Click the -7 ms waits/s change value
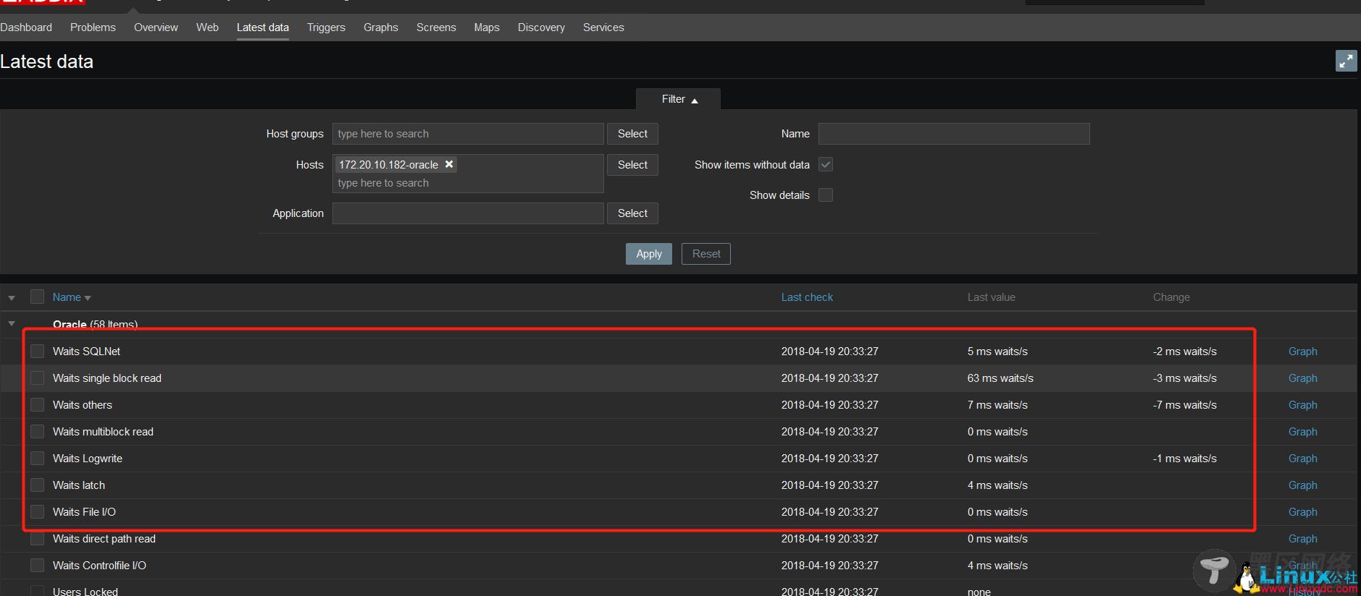 1185,405
